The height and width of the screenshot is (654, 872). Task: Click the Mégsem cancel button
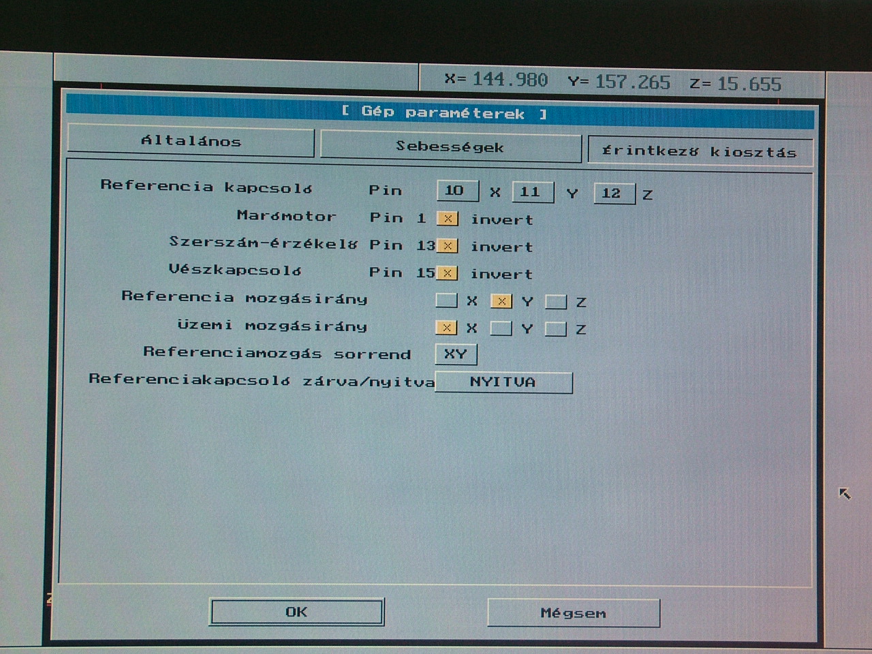[573, 613]
